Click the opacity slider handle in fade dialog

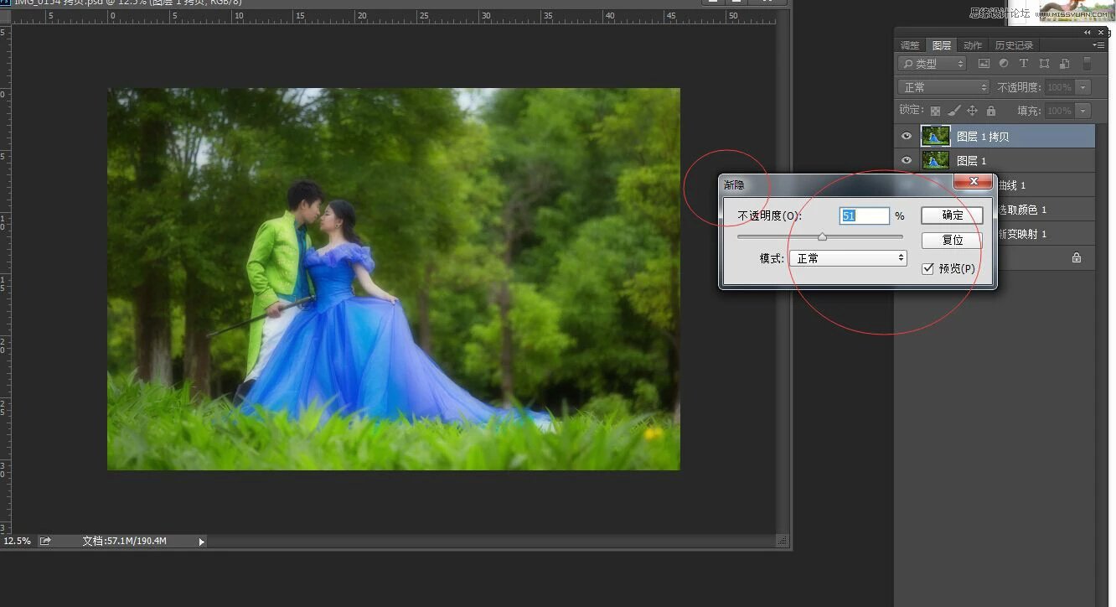point(822,237)
